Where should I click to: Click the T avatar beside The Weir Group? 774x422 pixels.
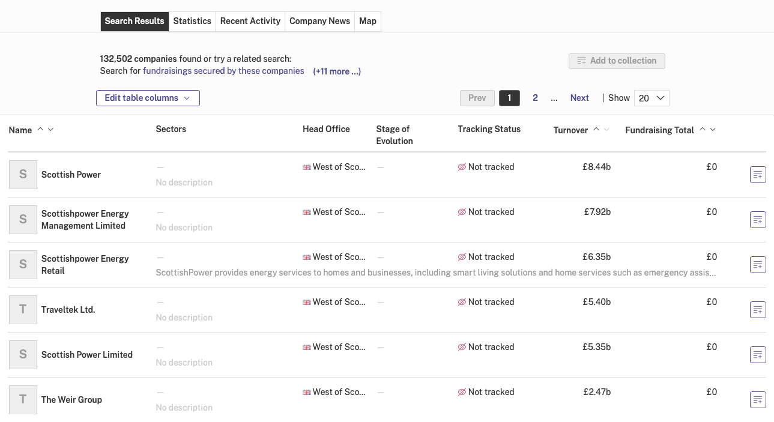[23, 400]
